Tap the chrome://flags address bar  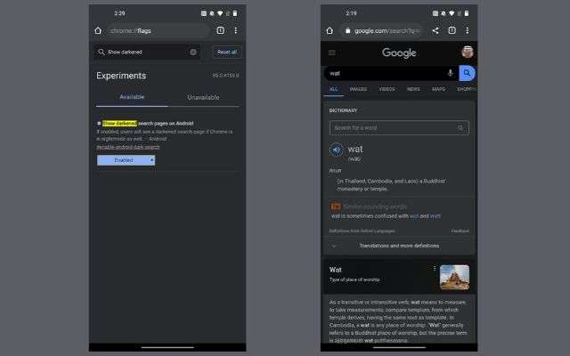(159, 31)
